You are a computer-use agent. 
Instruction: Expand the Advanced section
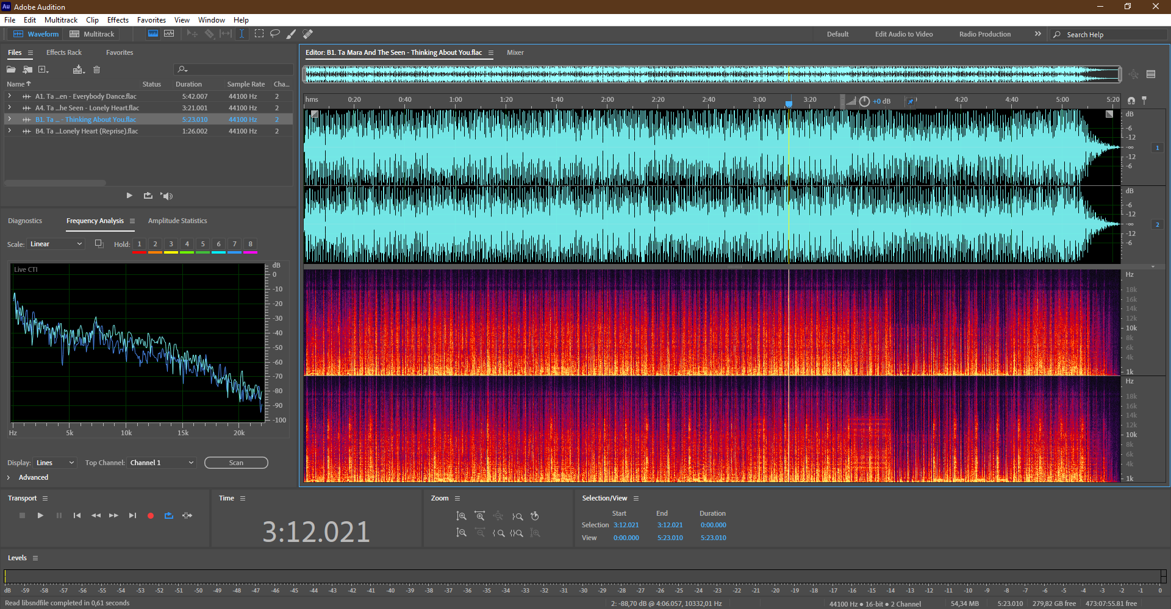pos(9,477)
